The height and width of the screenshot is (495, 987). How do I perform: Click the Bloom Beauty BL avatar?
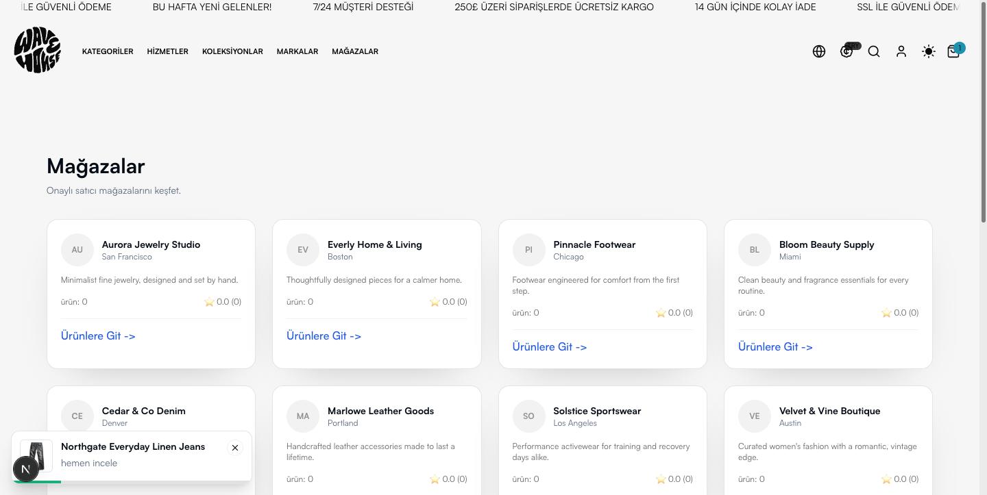(755, 250)
